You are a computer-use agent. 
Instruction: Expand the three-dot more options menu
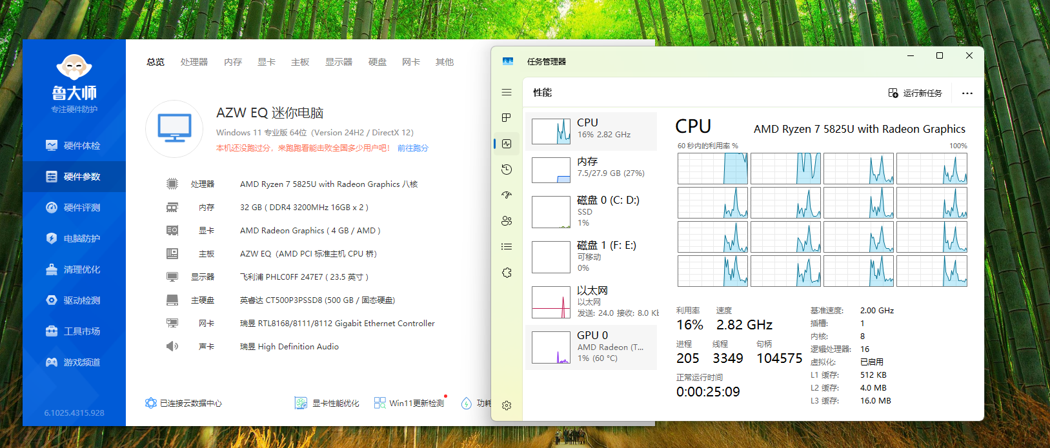(x=967, y=93)
